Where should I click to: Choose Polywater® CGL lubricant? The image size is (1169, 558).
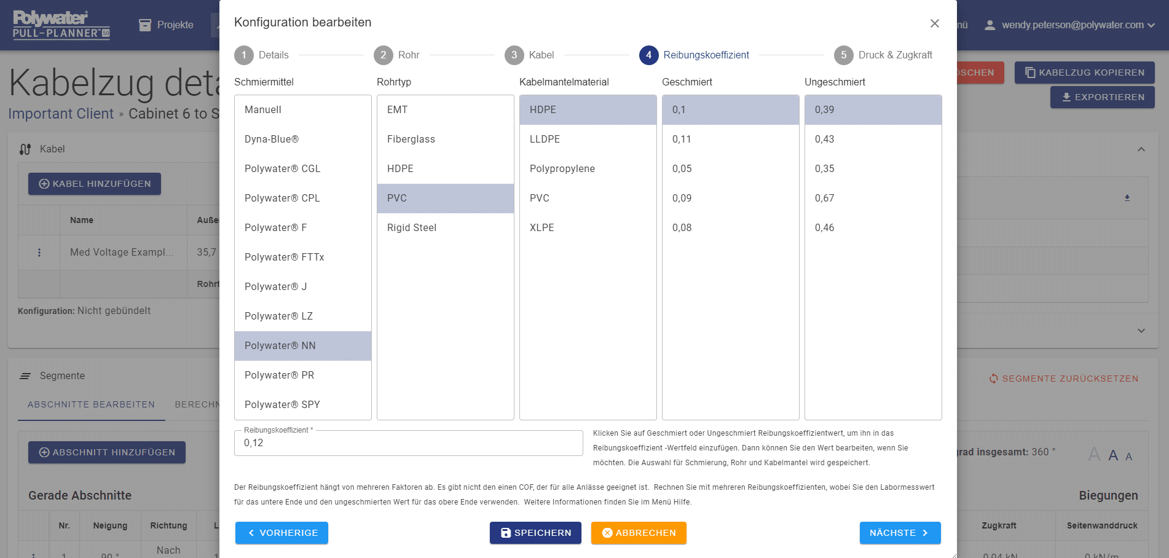[x=303, y=169]
